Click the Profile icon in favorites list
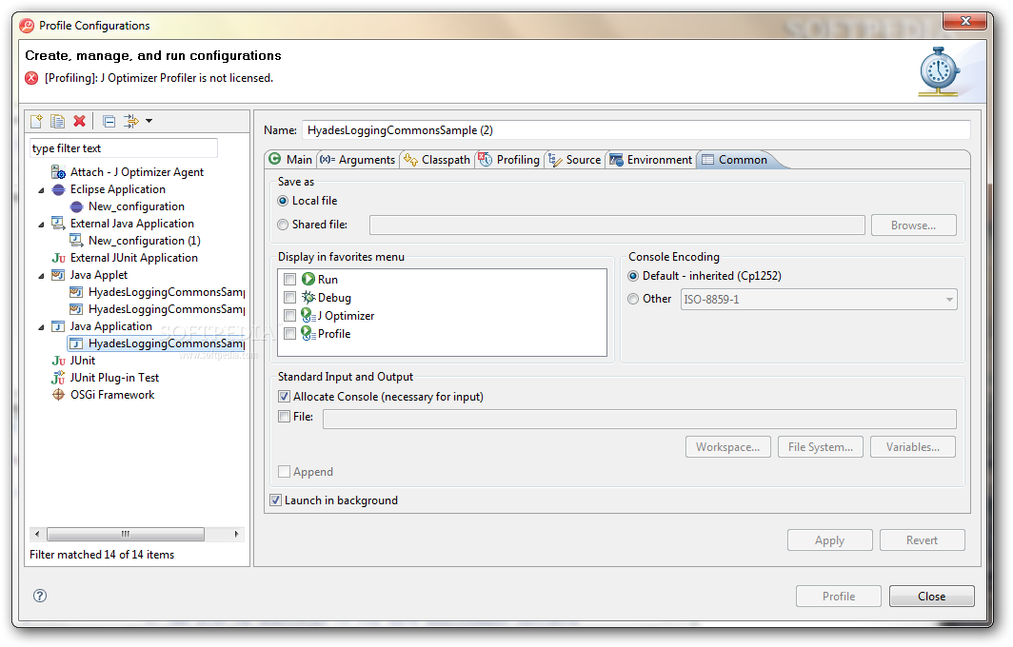 [308, 334]
